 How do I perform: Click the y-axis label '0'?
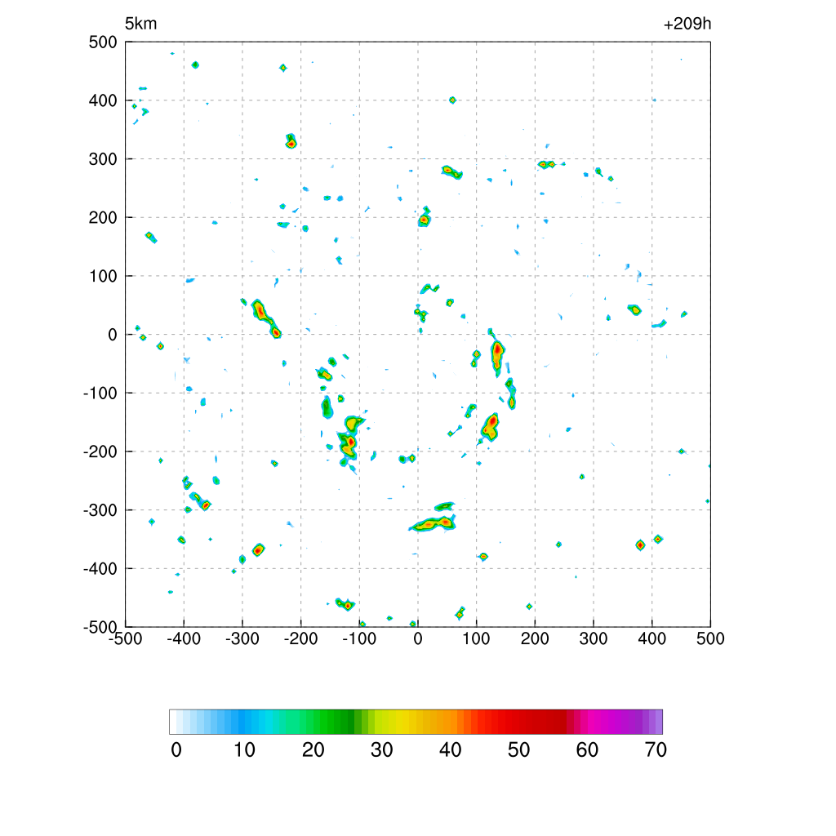coord(113,335)
